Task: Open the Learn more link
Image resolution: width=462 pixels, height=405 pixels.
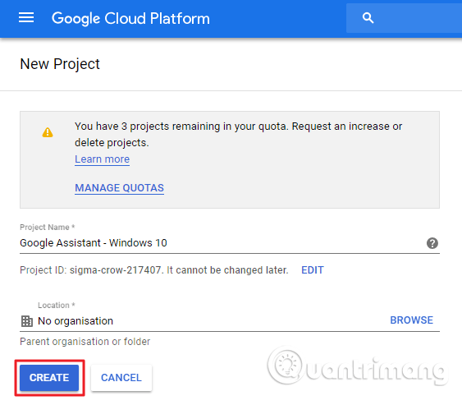Action: click(x=102, y=159)
